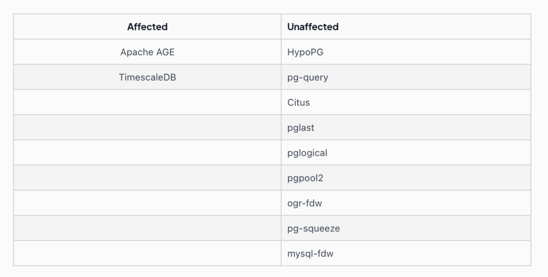Click empty Affected cell beside mysql-fdw

[147, 253]
